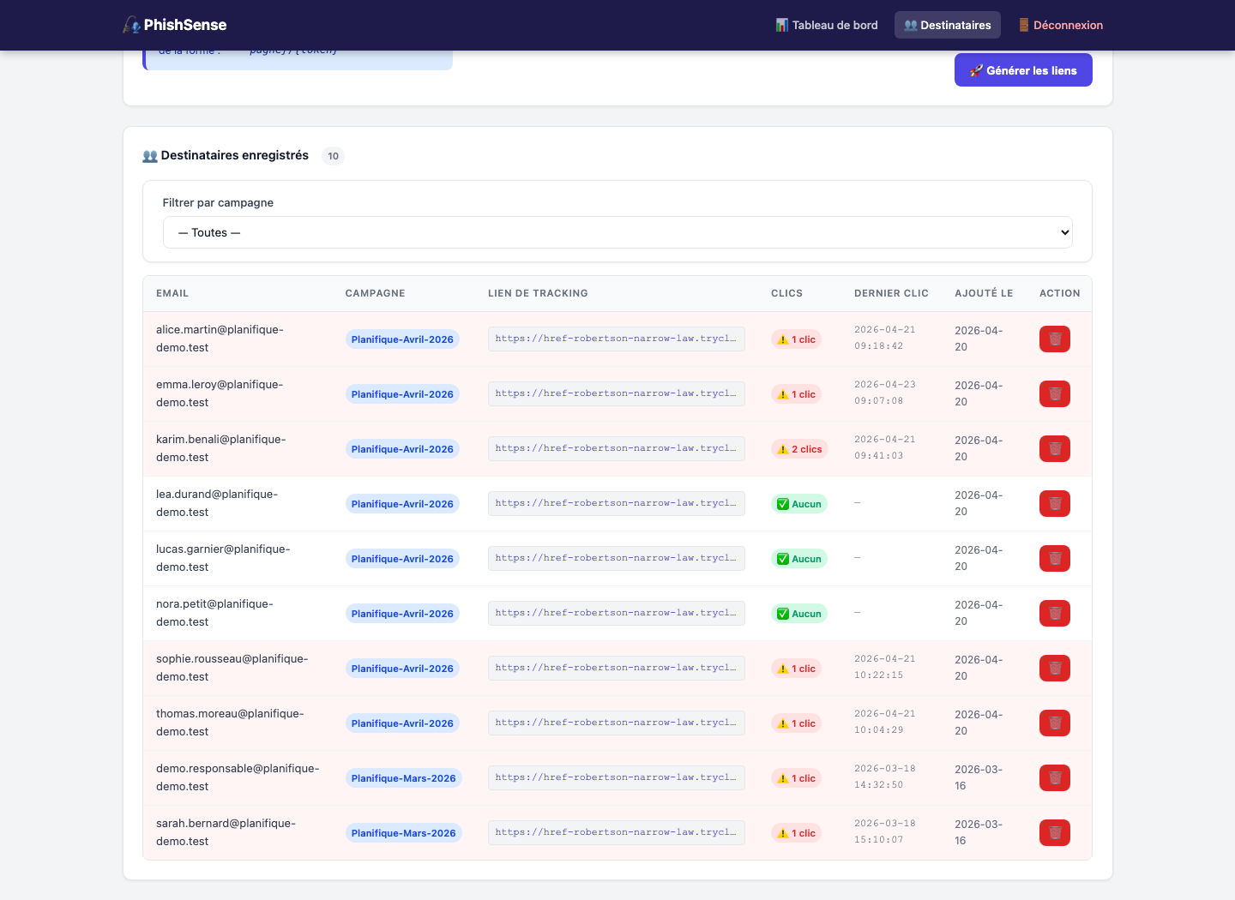
Task: Delete sarah.bernard row via trash icon
Action: tap(1054, 833)
